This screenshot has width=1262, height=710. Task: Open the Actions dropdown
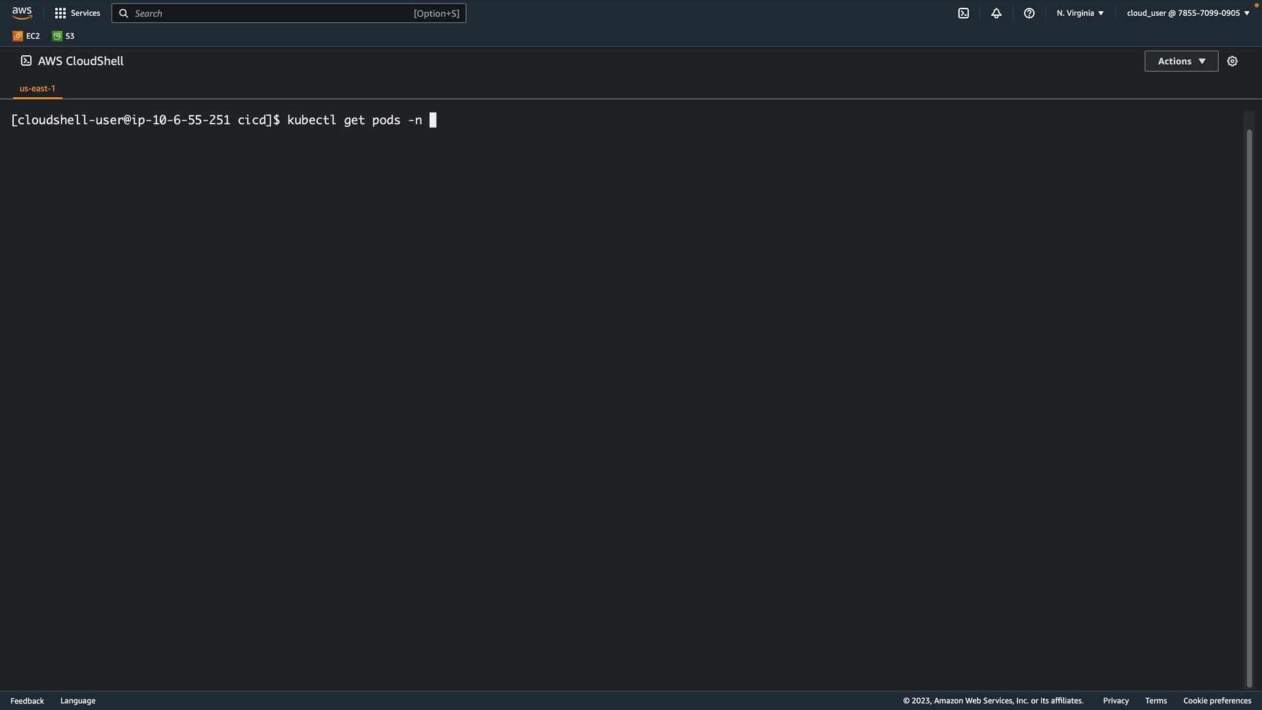point(1181,61)
